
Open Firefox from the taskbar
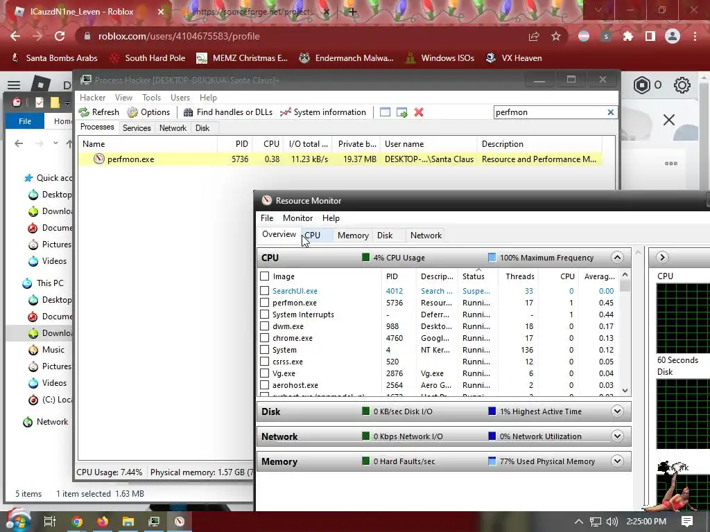tap(103, 522)
